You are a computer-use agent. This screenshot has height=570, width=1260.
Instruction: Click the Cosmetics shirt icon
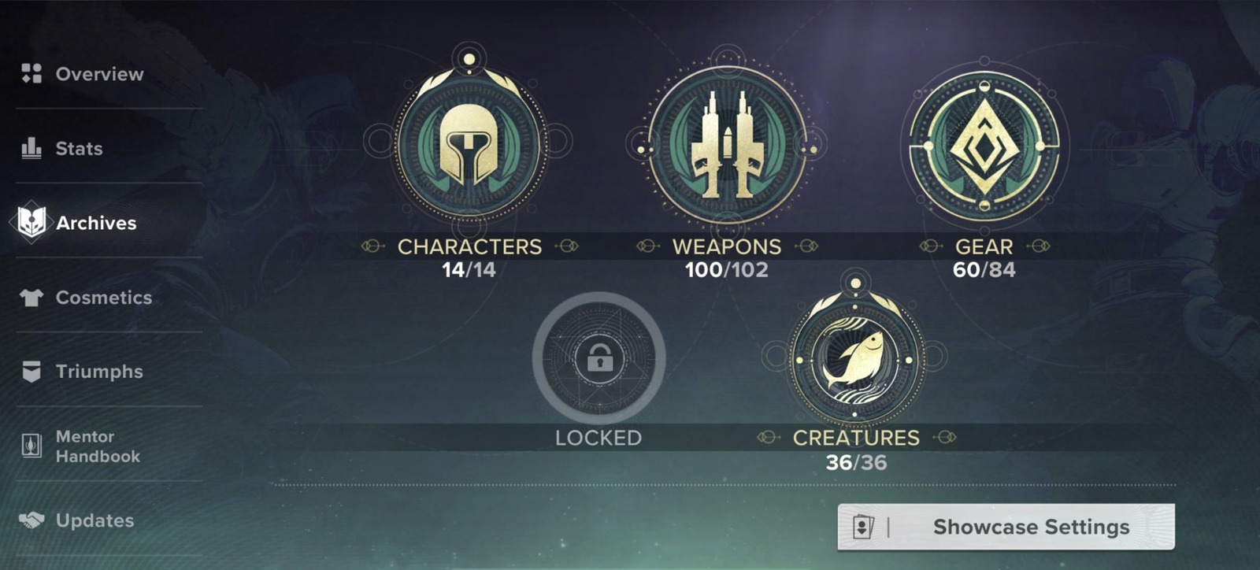pos(31,298)
